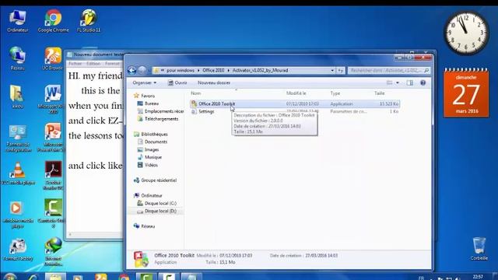Click the 'Activator_v1.052_by_Mourad' breadcrumb segment
The height and width of the screenshot is (280, 498).
(x=260, y=70)
